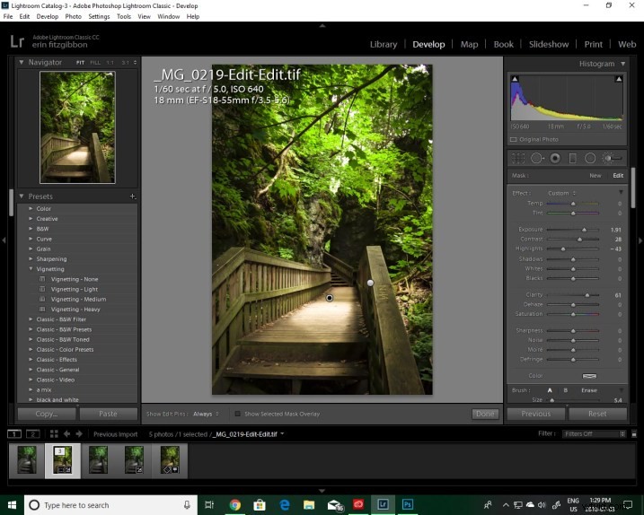The height and width of the screenshot is (515, 644).
Task: Switch to Photoshop in taskbar
Action: pos(408,504)
